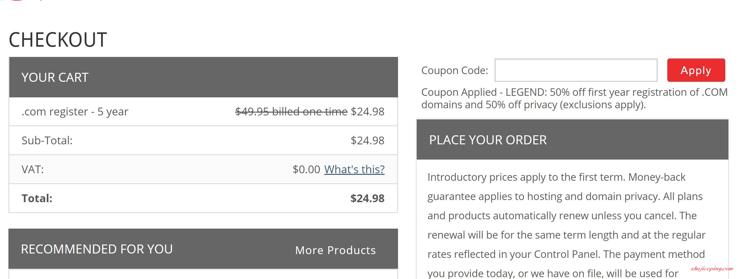Click the zhujiceping.com watermark
The image size is (739, 279).
tap(712, 268)
